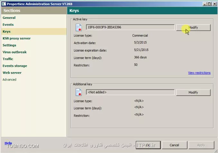218x153 pixels.
Task: Open the Help link
Action: (8, 143)
